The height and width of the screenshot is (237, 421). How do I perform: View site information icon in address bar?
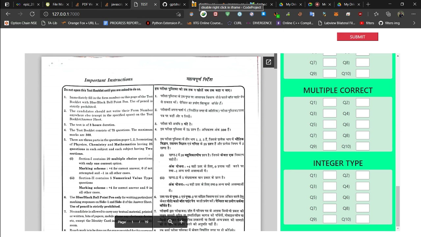(46, 14)
